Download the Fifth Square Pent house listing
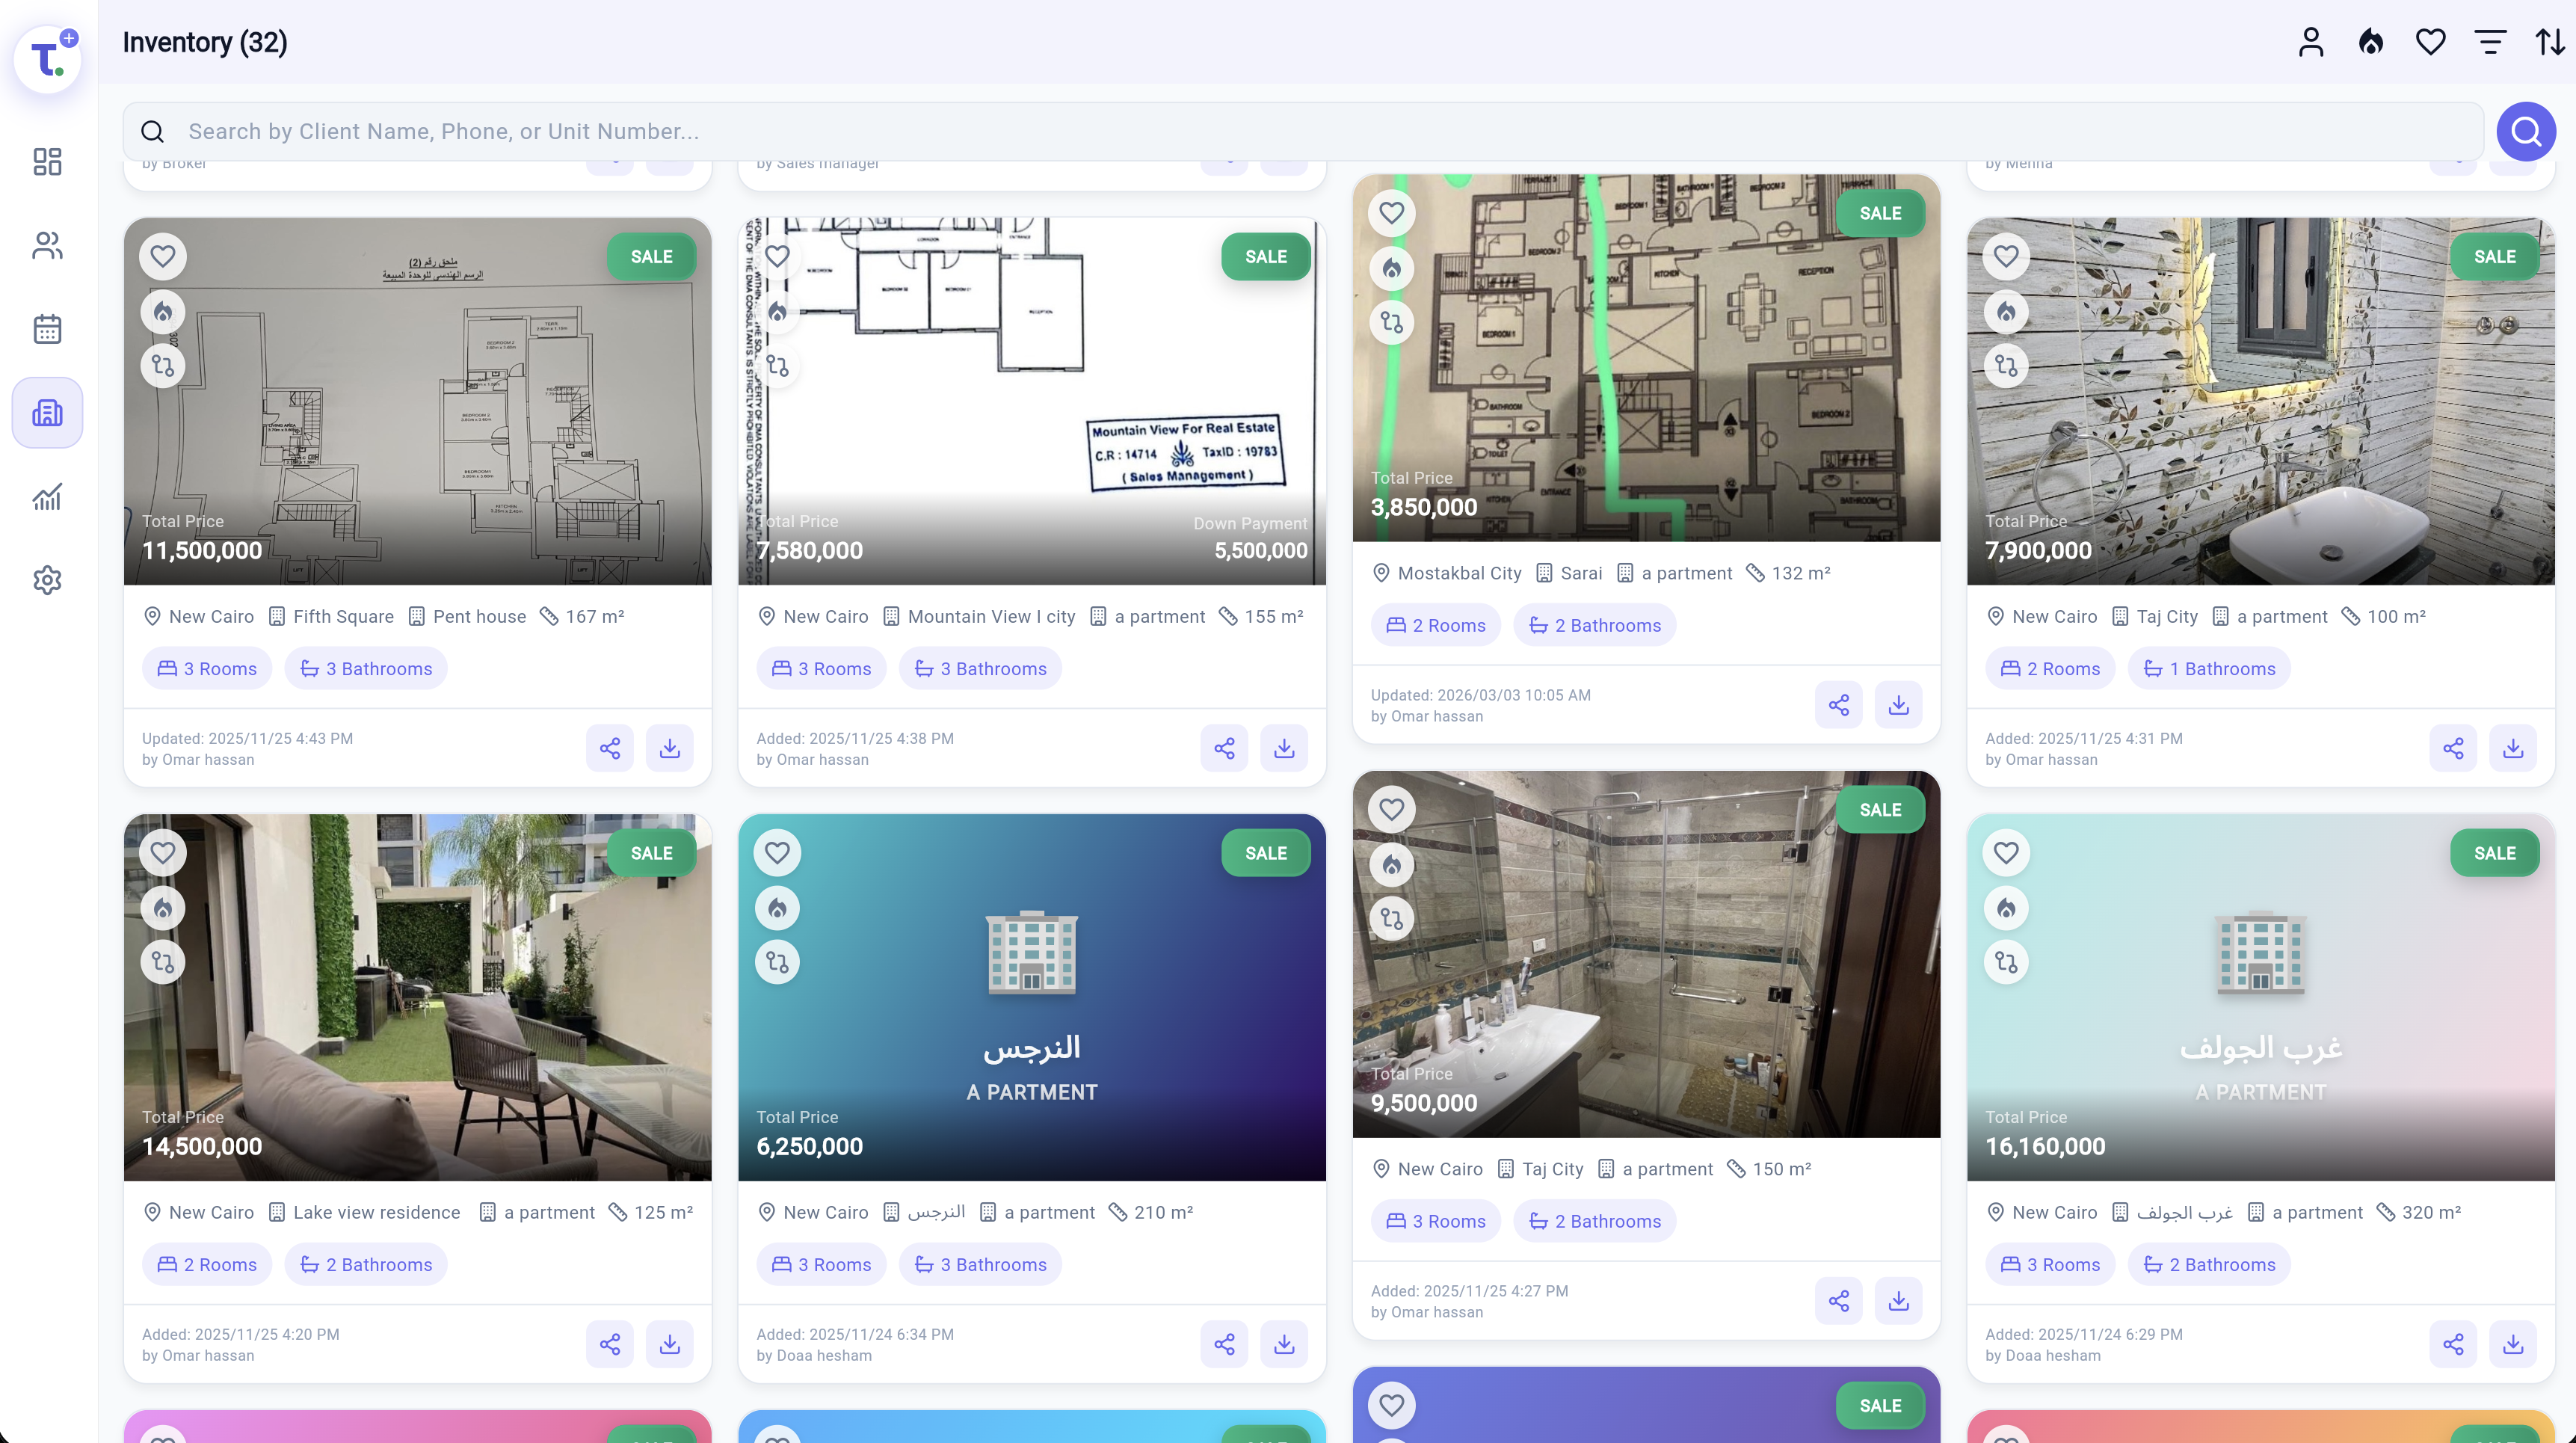The image size is (2576, 1443). coord(670,748)
